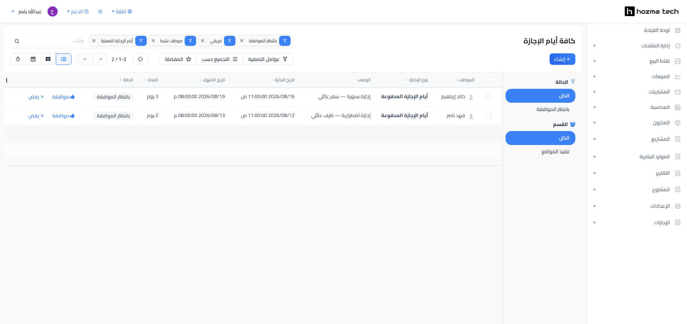This screenshot has width=687, height=324.
Task: Reject خالد إبراهيم leave with رفض
Action: click(36, 97)
